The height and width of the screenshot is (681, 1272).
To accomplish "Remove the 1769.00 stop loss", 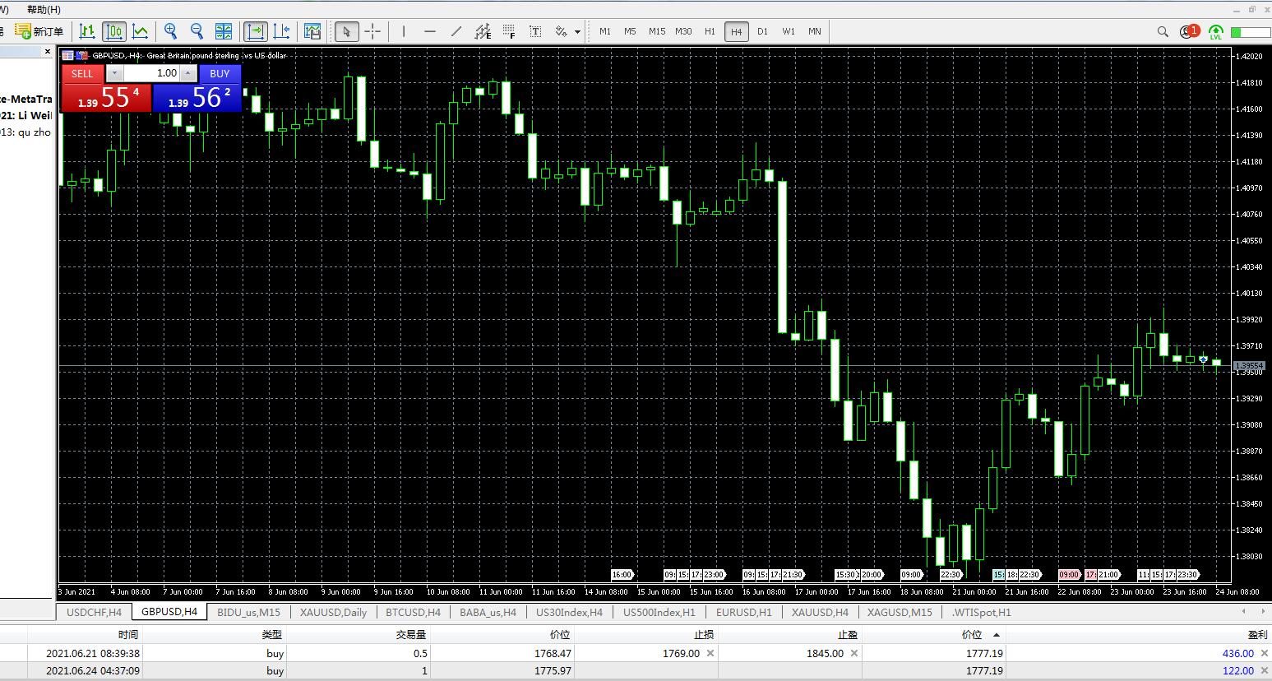I will point(710,653).
